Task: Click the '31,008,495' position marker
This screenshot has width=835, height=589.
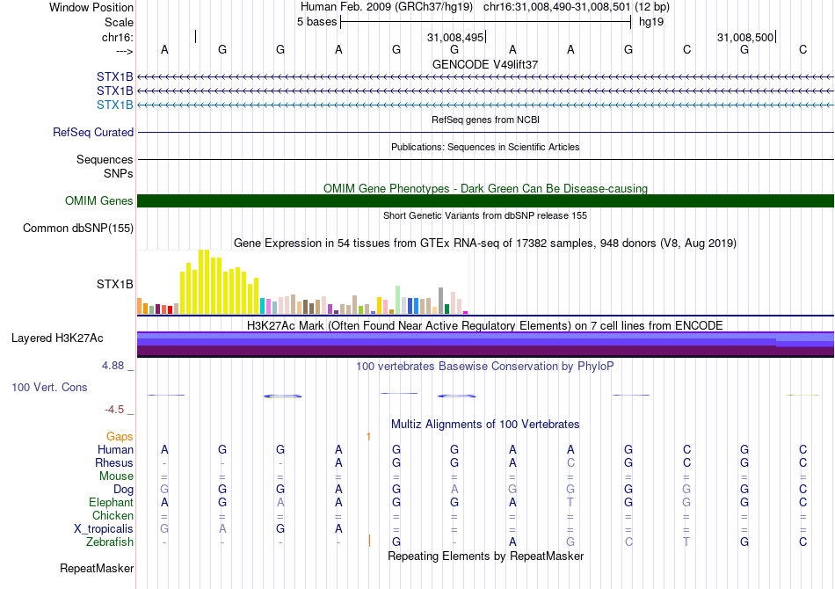Action: tap(455, 37)
